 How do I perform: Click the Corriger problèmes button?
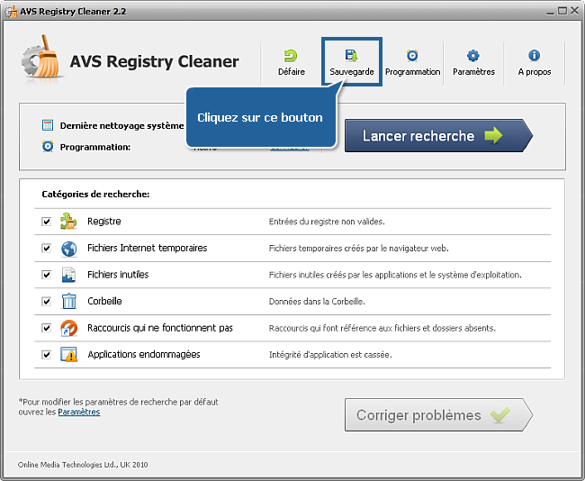point(438,415)
